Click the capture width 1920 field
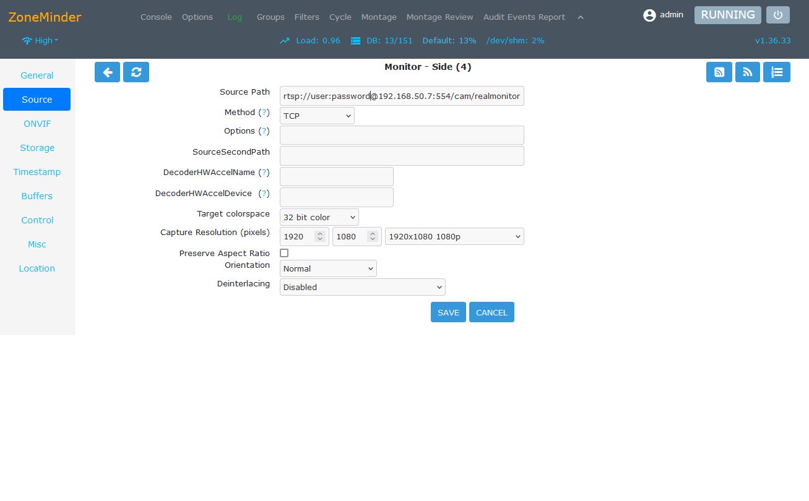Viewport: 809px width, 501px height. (x=304, y=236)
